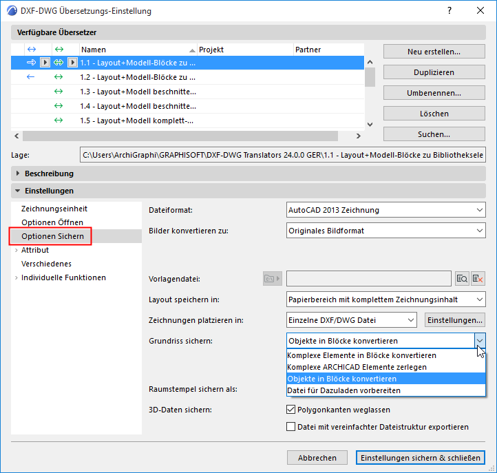Click translator list scroll up arrow
The height and width of the screenshot is (473, 497).
pyautogui.click(x=370, y=62)
